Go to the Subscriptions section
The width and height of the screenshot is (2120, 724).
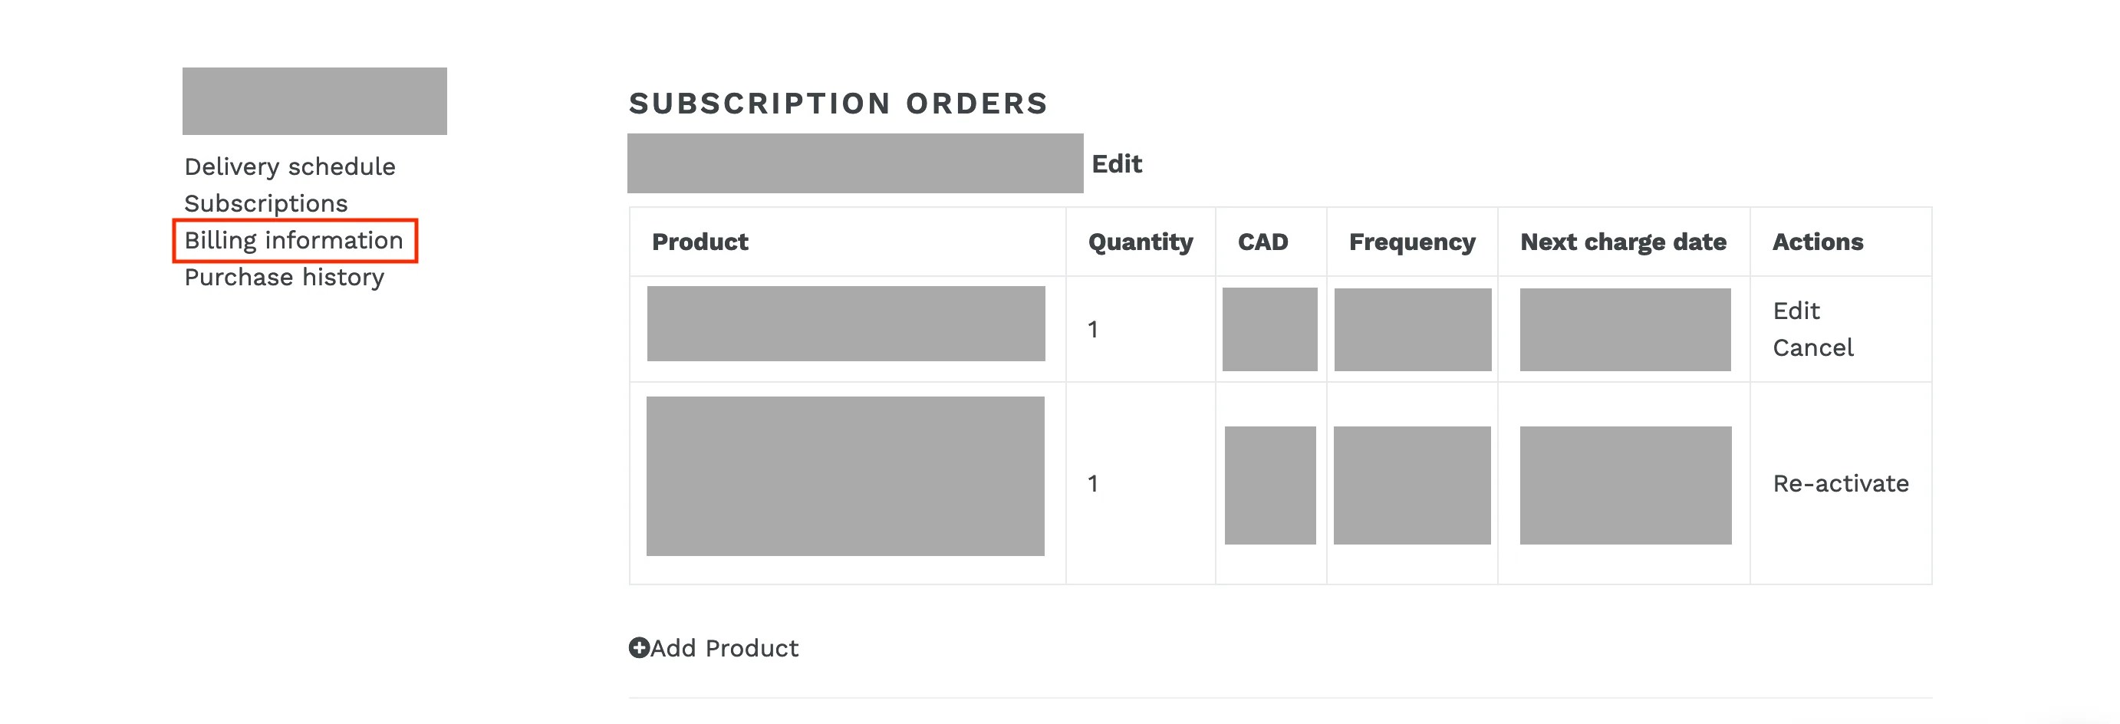pyautogui.click(x=266, y=203)
